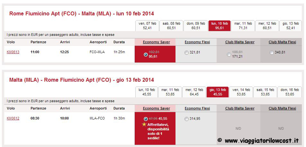Click star icon next to Affrettatevi warning

coord(144,124)
